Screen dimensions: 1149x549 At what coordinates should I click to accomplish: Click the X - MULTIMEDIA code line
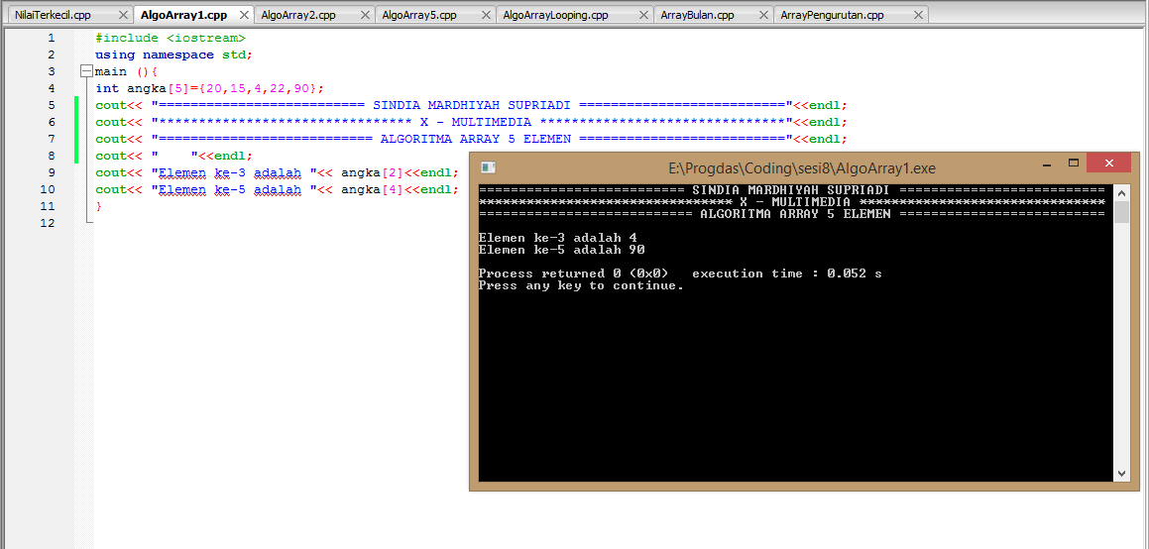pos(471,122)
